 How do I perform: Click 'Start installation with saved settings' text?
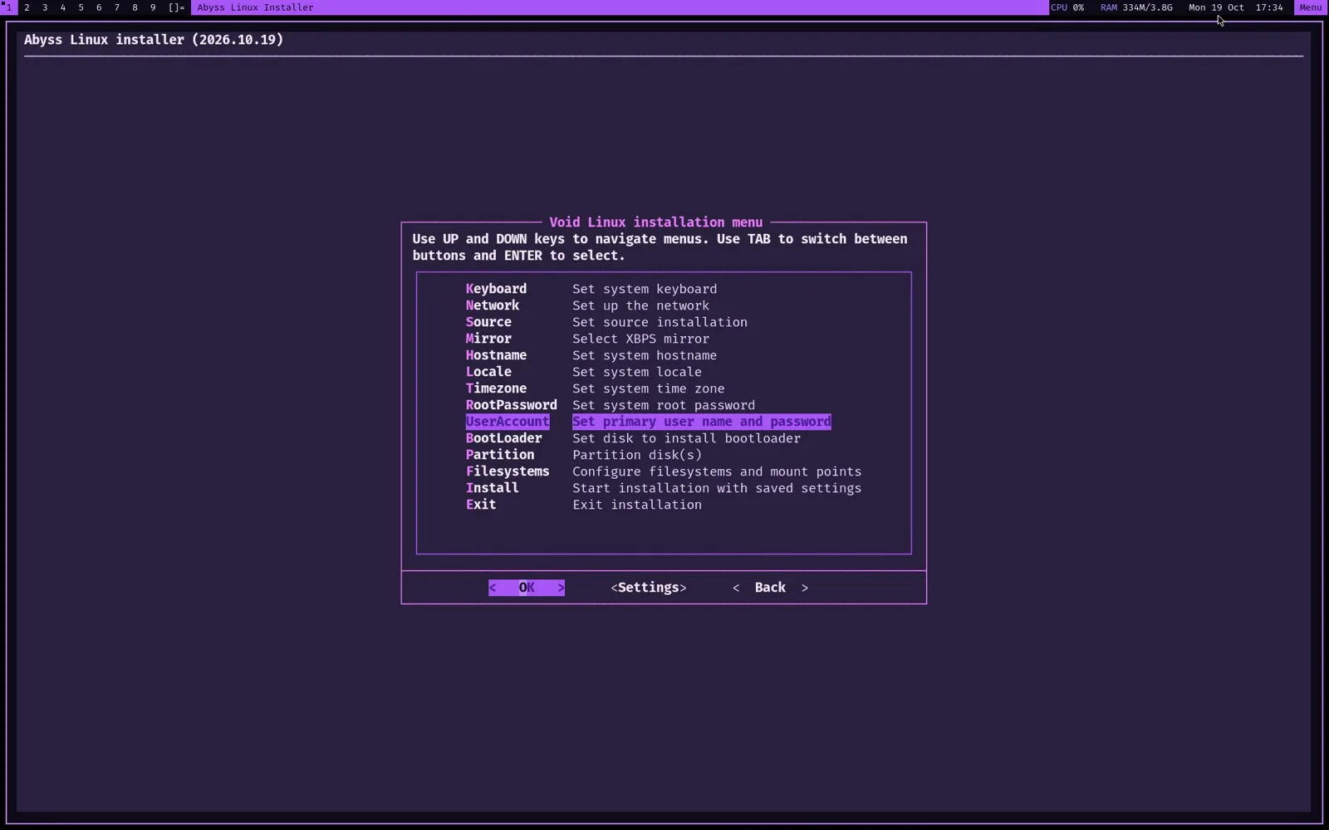click(x=717, y=488)
